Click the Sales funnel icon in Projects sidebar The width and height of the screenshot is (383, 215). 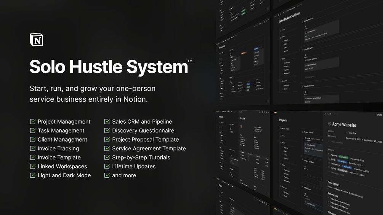[x=280, y=164]
